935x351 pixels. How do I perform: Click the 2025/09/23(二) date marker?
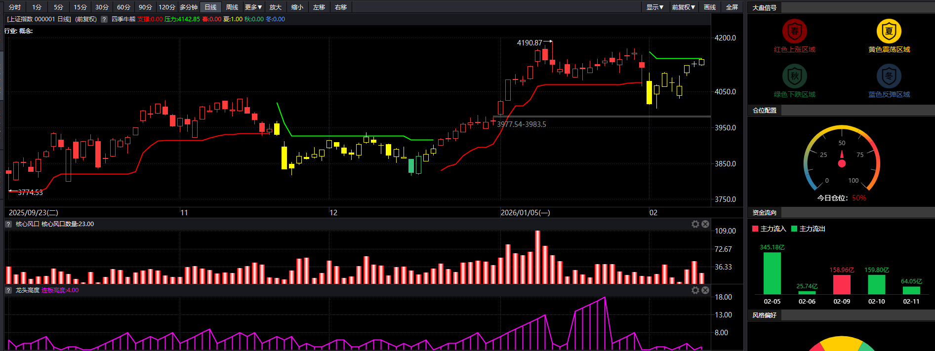(34, 212)
